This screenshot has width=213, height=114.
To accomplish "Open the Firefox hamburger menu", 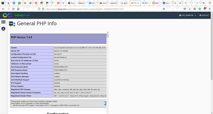I will [x=210, y=9].
